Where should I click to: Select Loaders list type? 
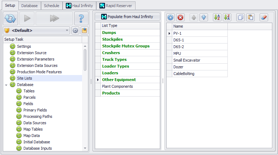pyautogui.click(x=130, y=73)
